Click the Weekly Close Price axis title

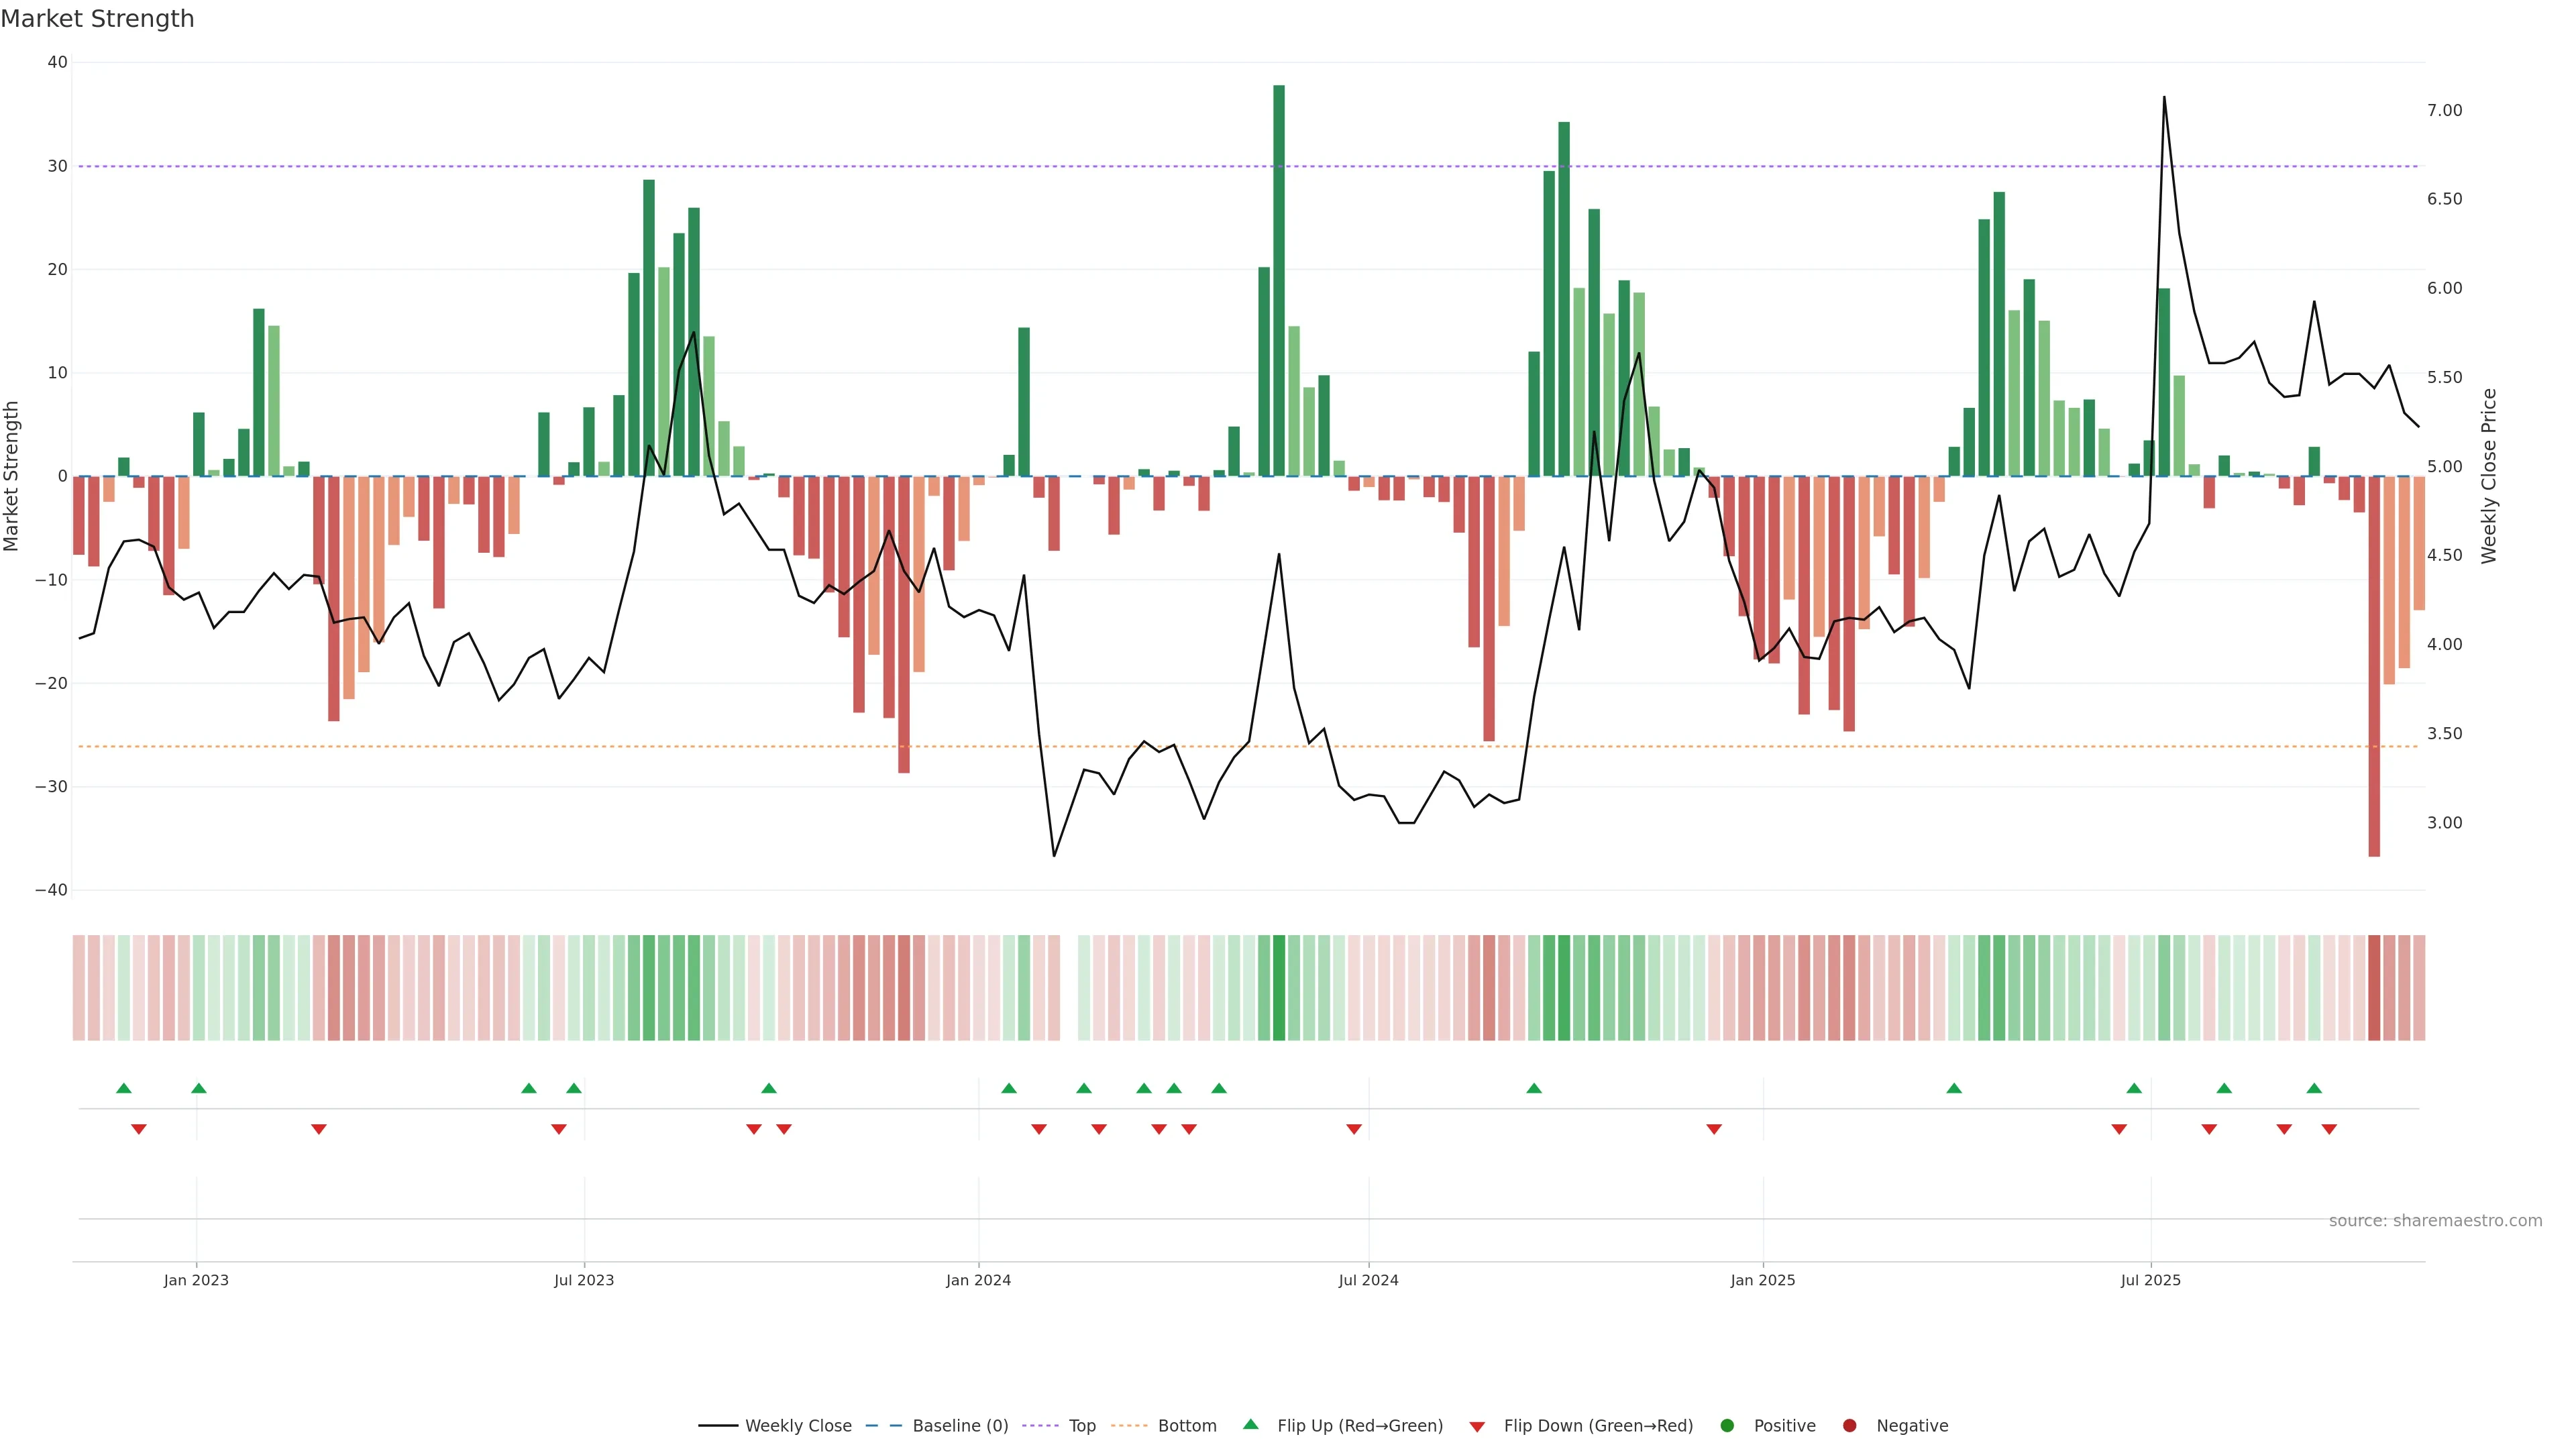click(2489, 476)
